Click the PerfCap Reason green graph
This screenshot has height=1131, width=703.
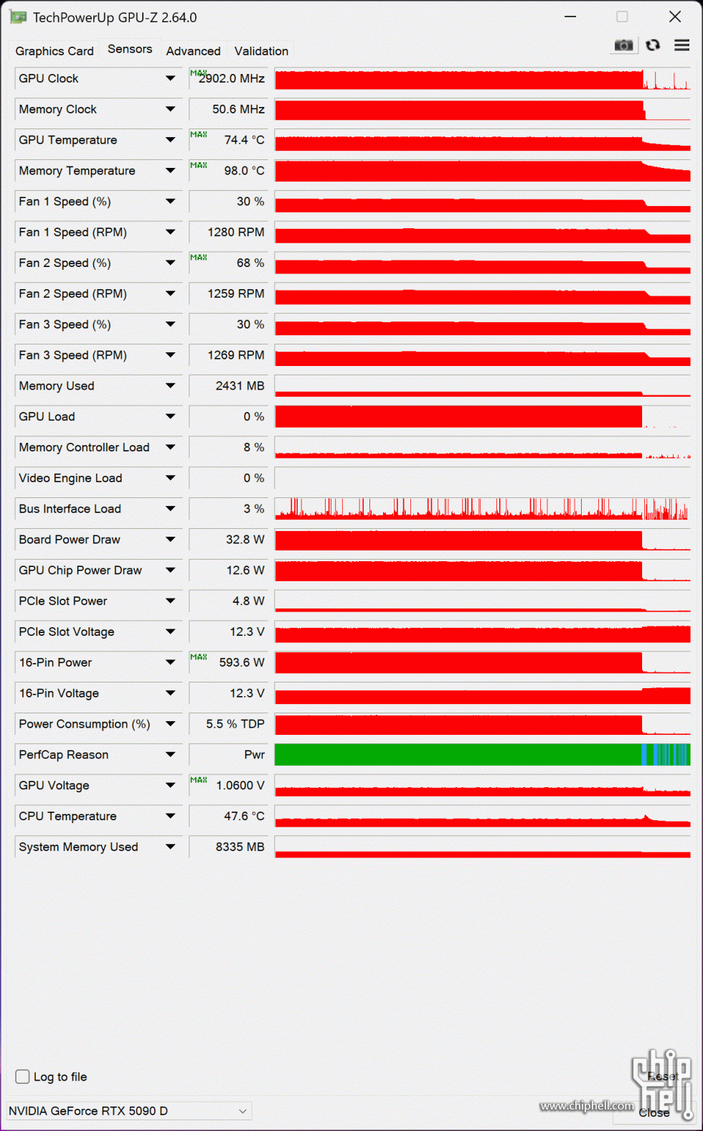(482, 755)
